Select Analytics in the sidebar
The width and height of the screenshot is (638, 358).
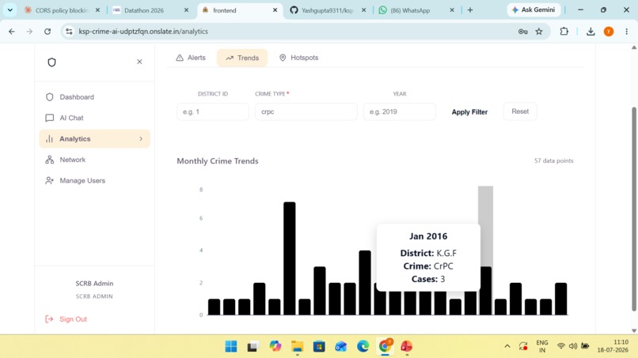pyautogui.click(x=94, y=139)
